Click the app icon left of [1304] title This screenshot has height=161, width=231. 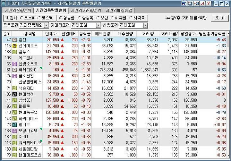click(4, 4)
